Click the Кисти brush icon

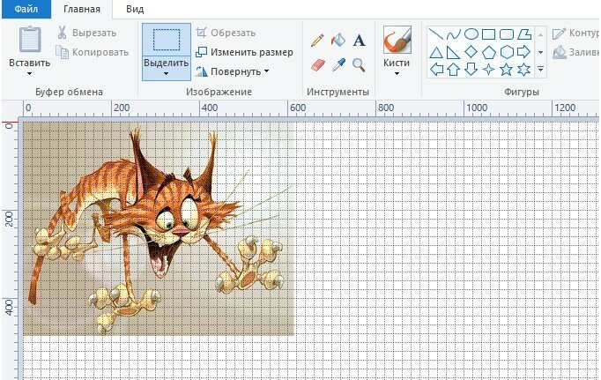(397, 40)
